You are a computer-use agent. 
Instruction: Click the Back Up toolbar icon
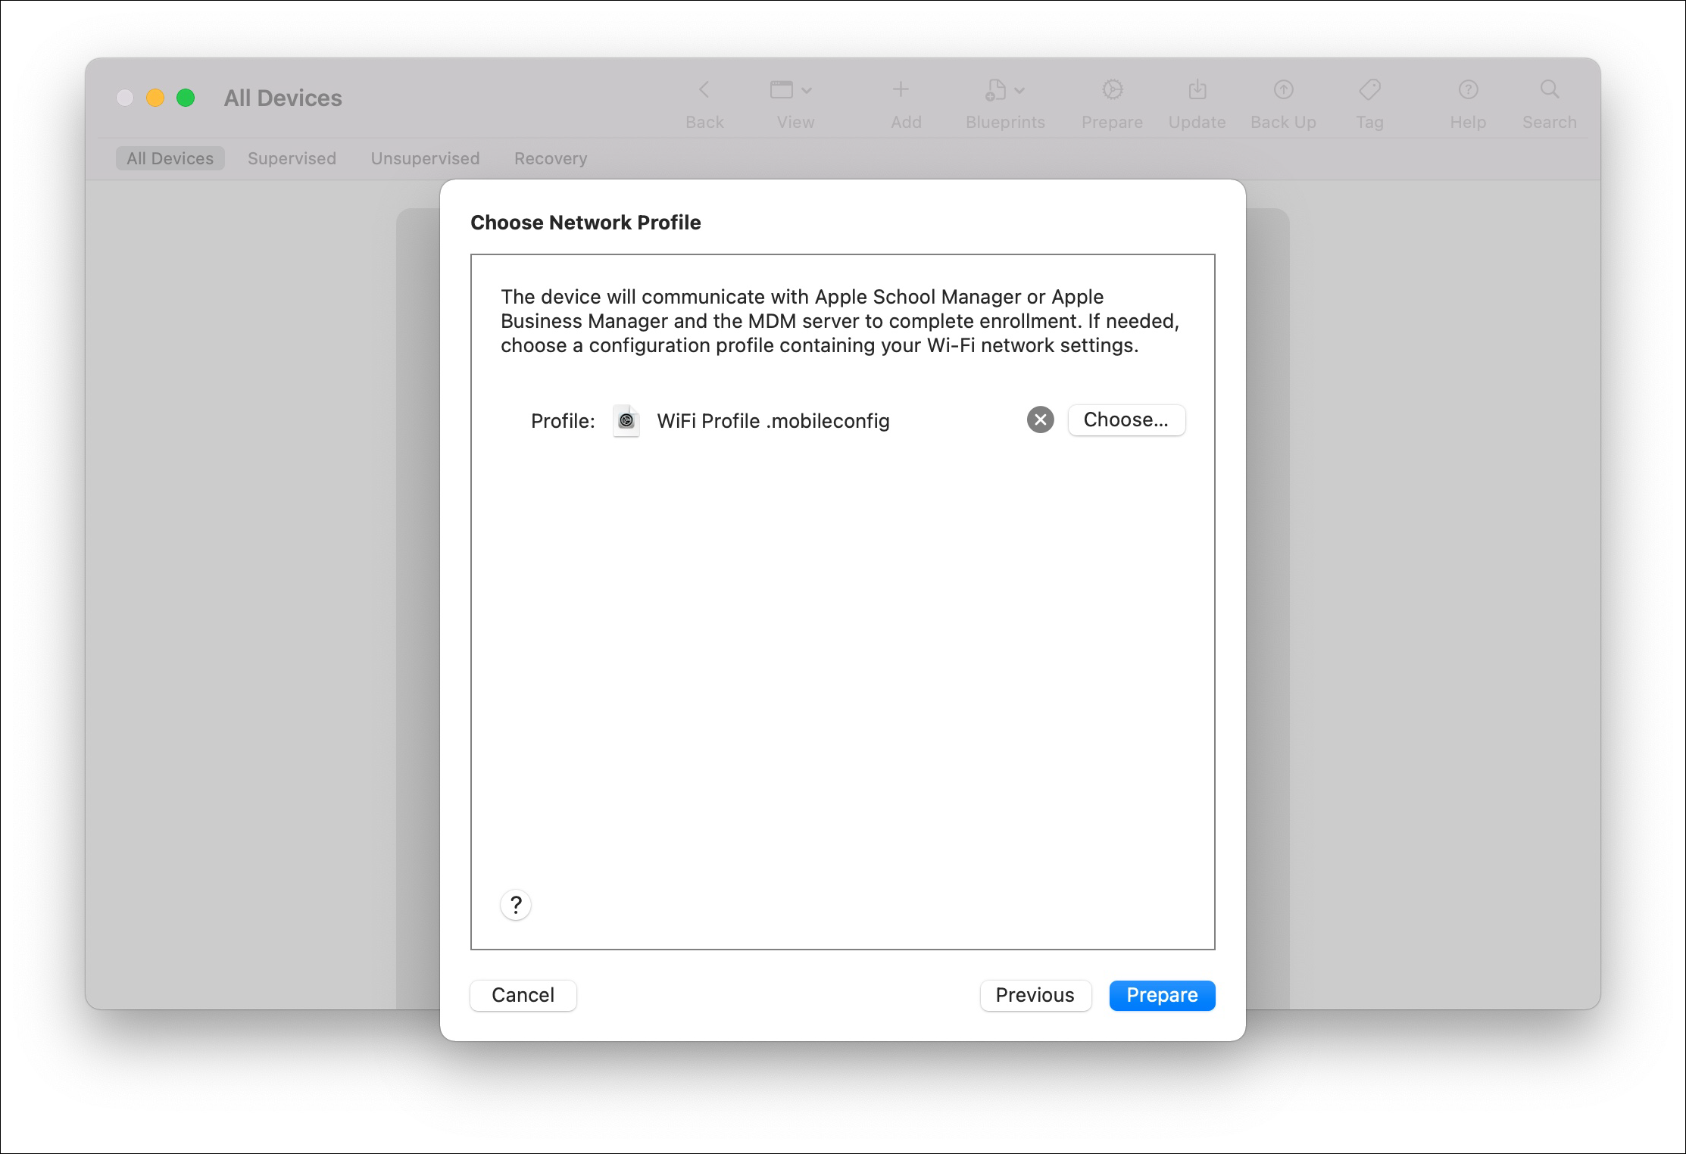1283,90
